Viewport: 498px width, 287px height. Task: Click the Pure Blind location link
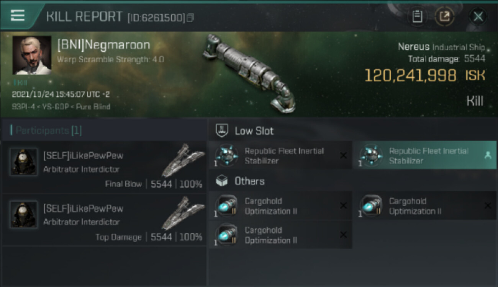tap(93, 107)
